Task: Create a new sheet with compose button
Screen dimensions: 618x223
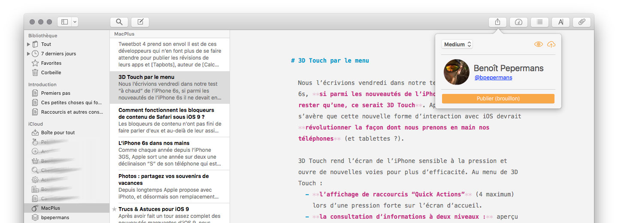Action: coord(140,22)
